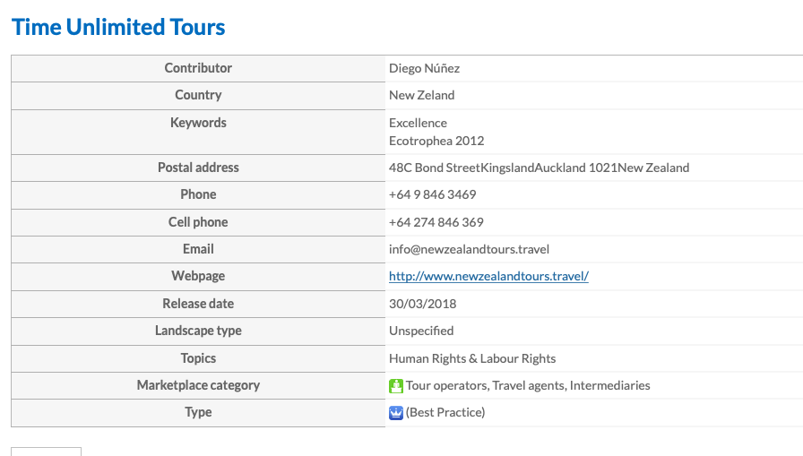Click the Webpage row label
The image size is (803, 456).
198,276
